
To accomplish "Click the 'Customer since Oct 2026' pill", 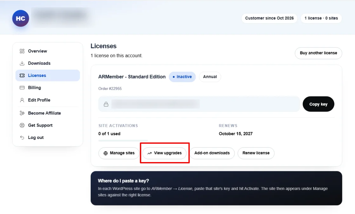I will 269,18.
